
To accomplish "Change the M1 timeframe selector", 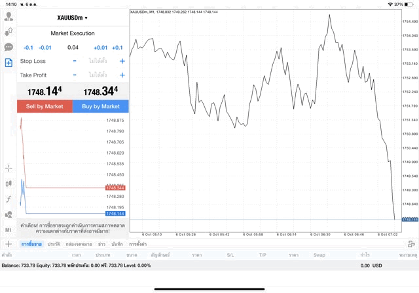I will point(9,230).
